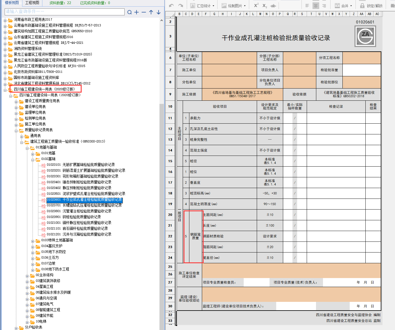Select 01020401 锤击预制桩 record

[79, 182]
